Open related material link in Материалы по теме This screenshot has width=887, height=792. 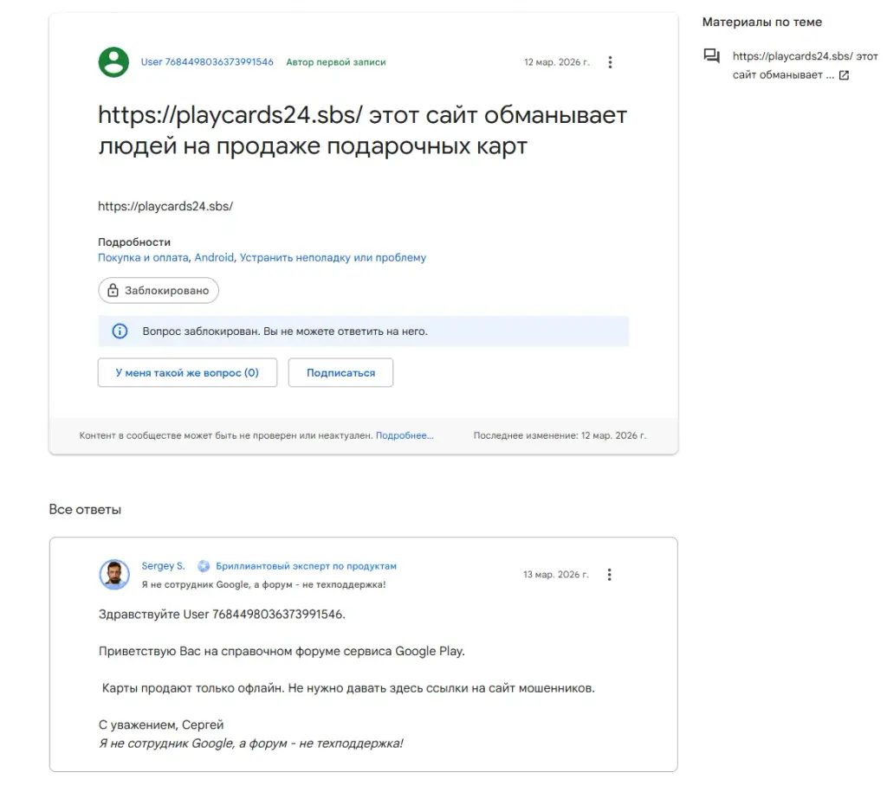pos(805,65)
